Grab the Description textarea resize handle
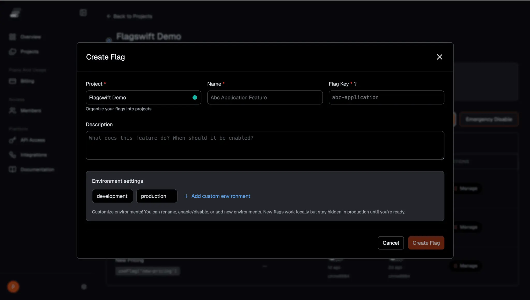This screenshot has height=300, width=530. pyautogui.click(x=443, y=158)
